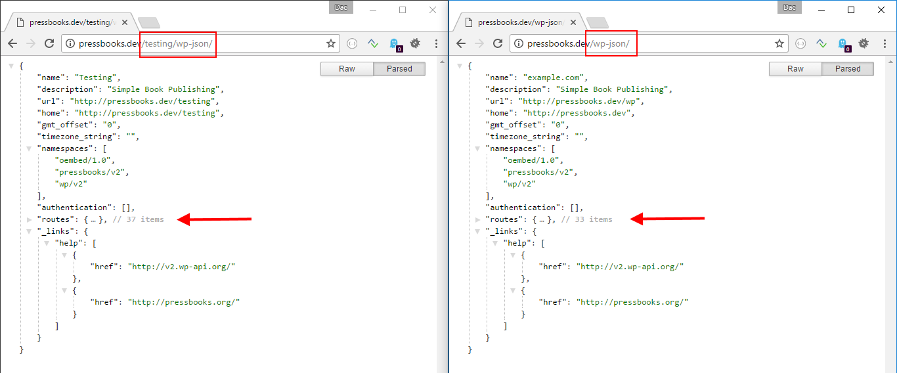Open pressbooks.org link in left window
This screenshot has height=373, width=897.
[x=183, y=302]
